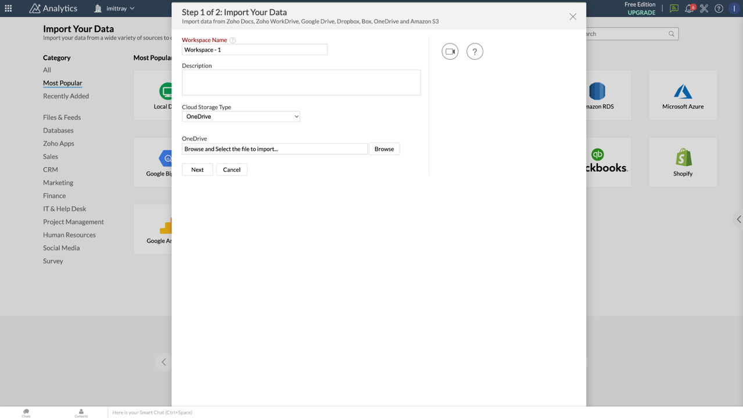Expand the right side panel arrow
Image resolution: width=743 pixels, height=418 pixels.
pyautogui.click(x=738, y=219)
